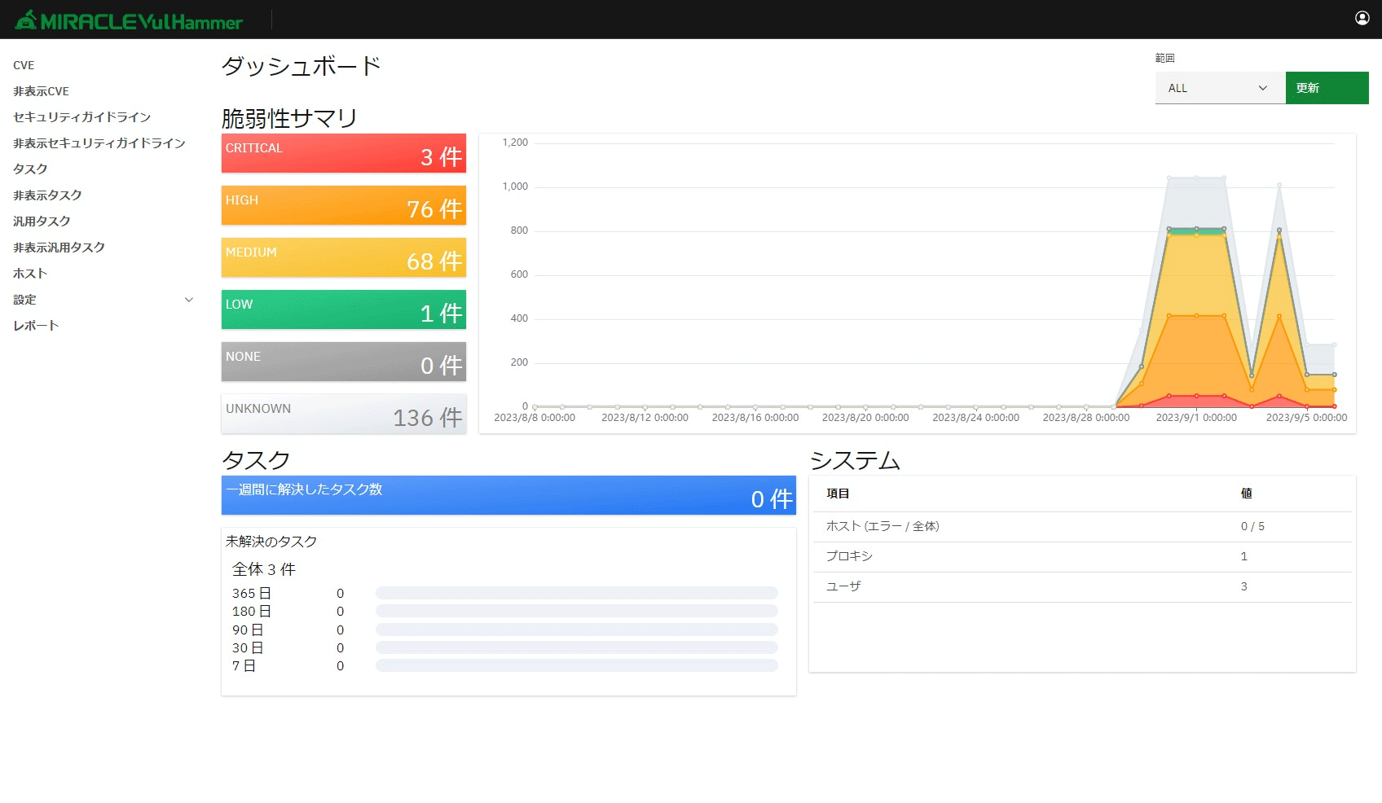Open the レポート menu item
1382x803 pixels.
(x=36, y=326)
